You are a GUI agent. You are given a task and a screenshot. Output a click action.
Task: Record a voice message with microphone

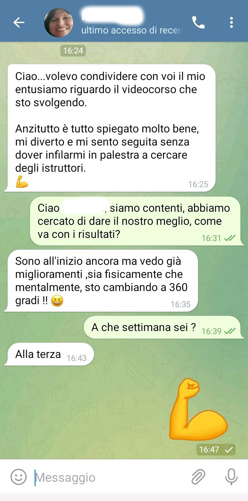pos(231,477)
